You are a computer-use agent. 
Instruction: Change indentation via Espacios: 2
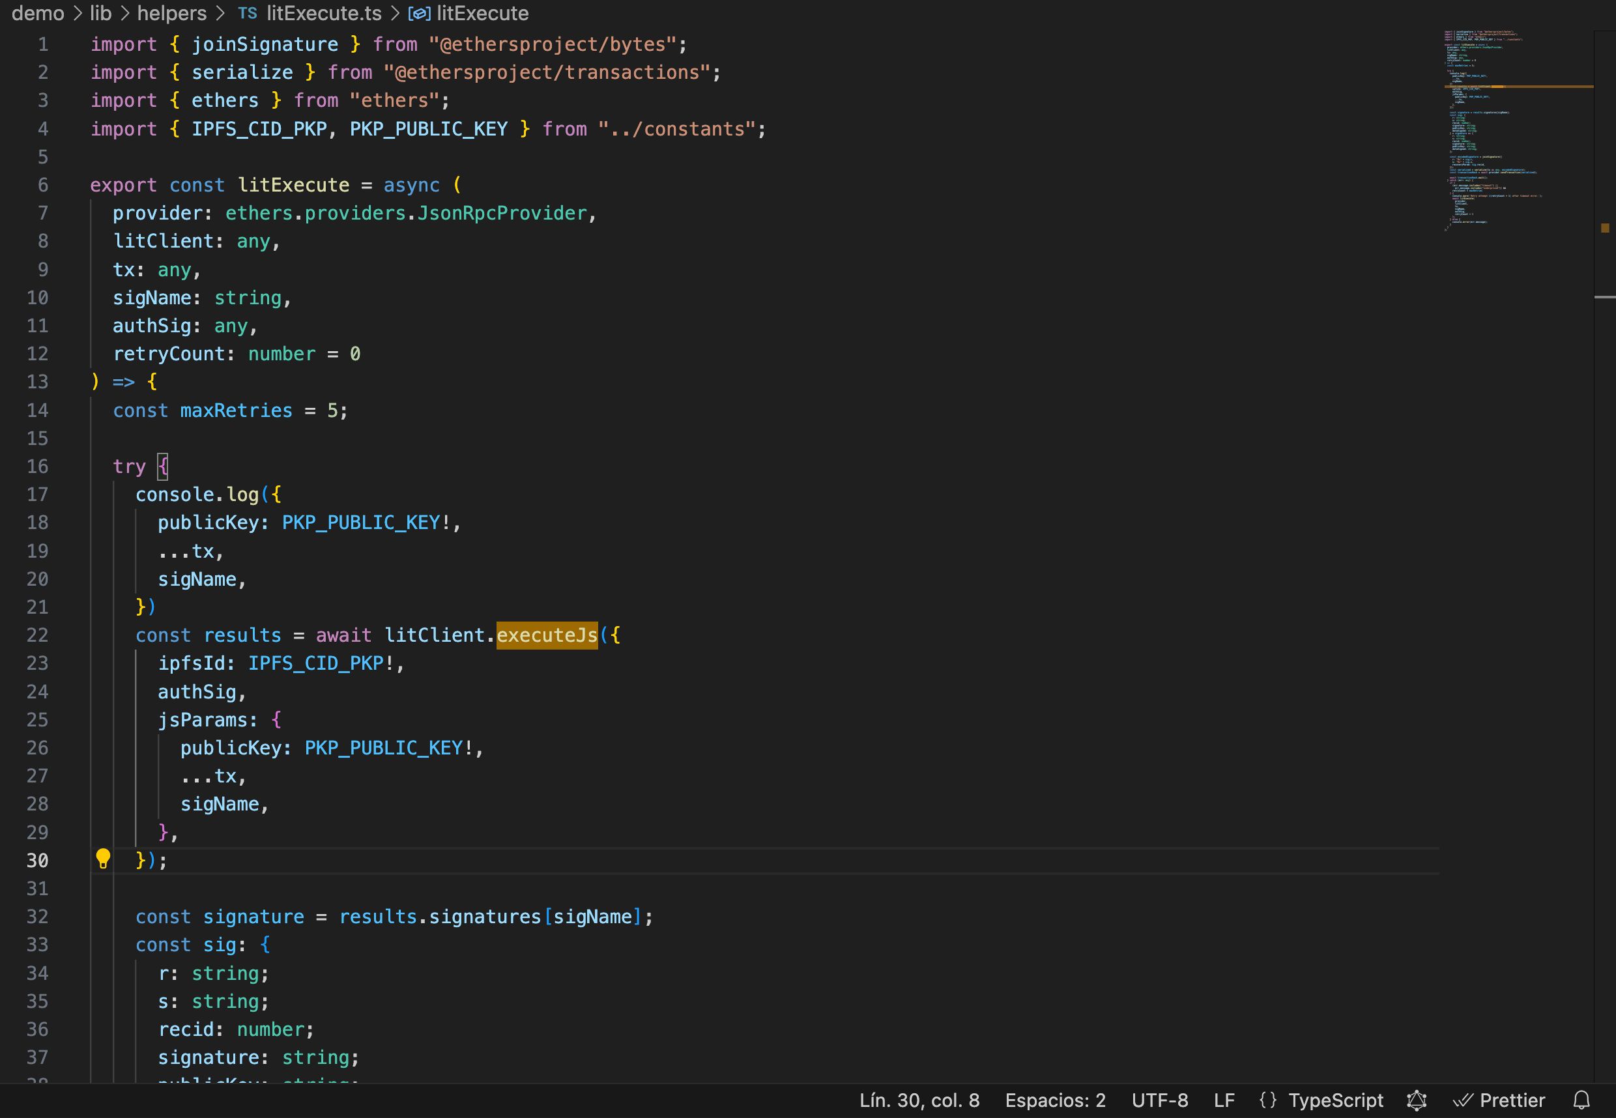(x=1055, y=1100)
